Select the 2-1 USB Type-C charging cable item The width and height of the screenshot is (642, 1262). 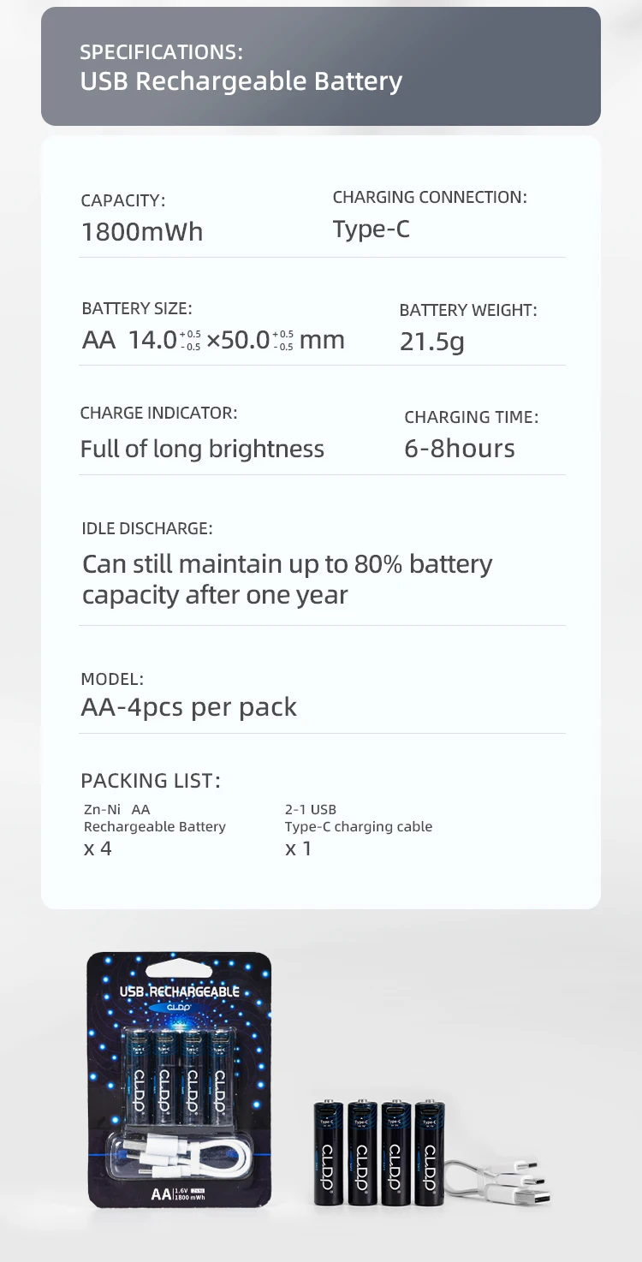click(x=358, y=818)
